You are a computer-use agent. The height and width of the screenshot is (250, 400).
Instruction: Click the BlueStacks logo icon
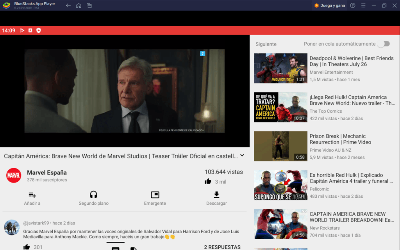6,5
